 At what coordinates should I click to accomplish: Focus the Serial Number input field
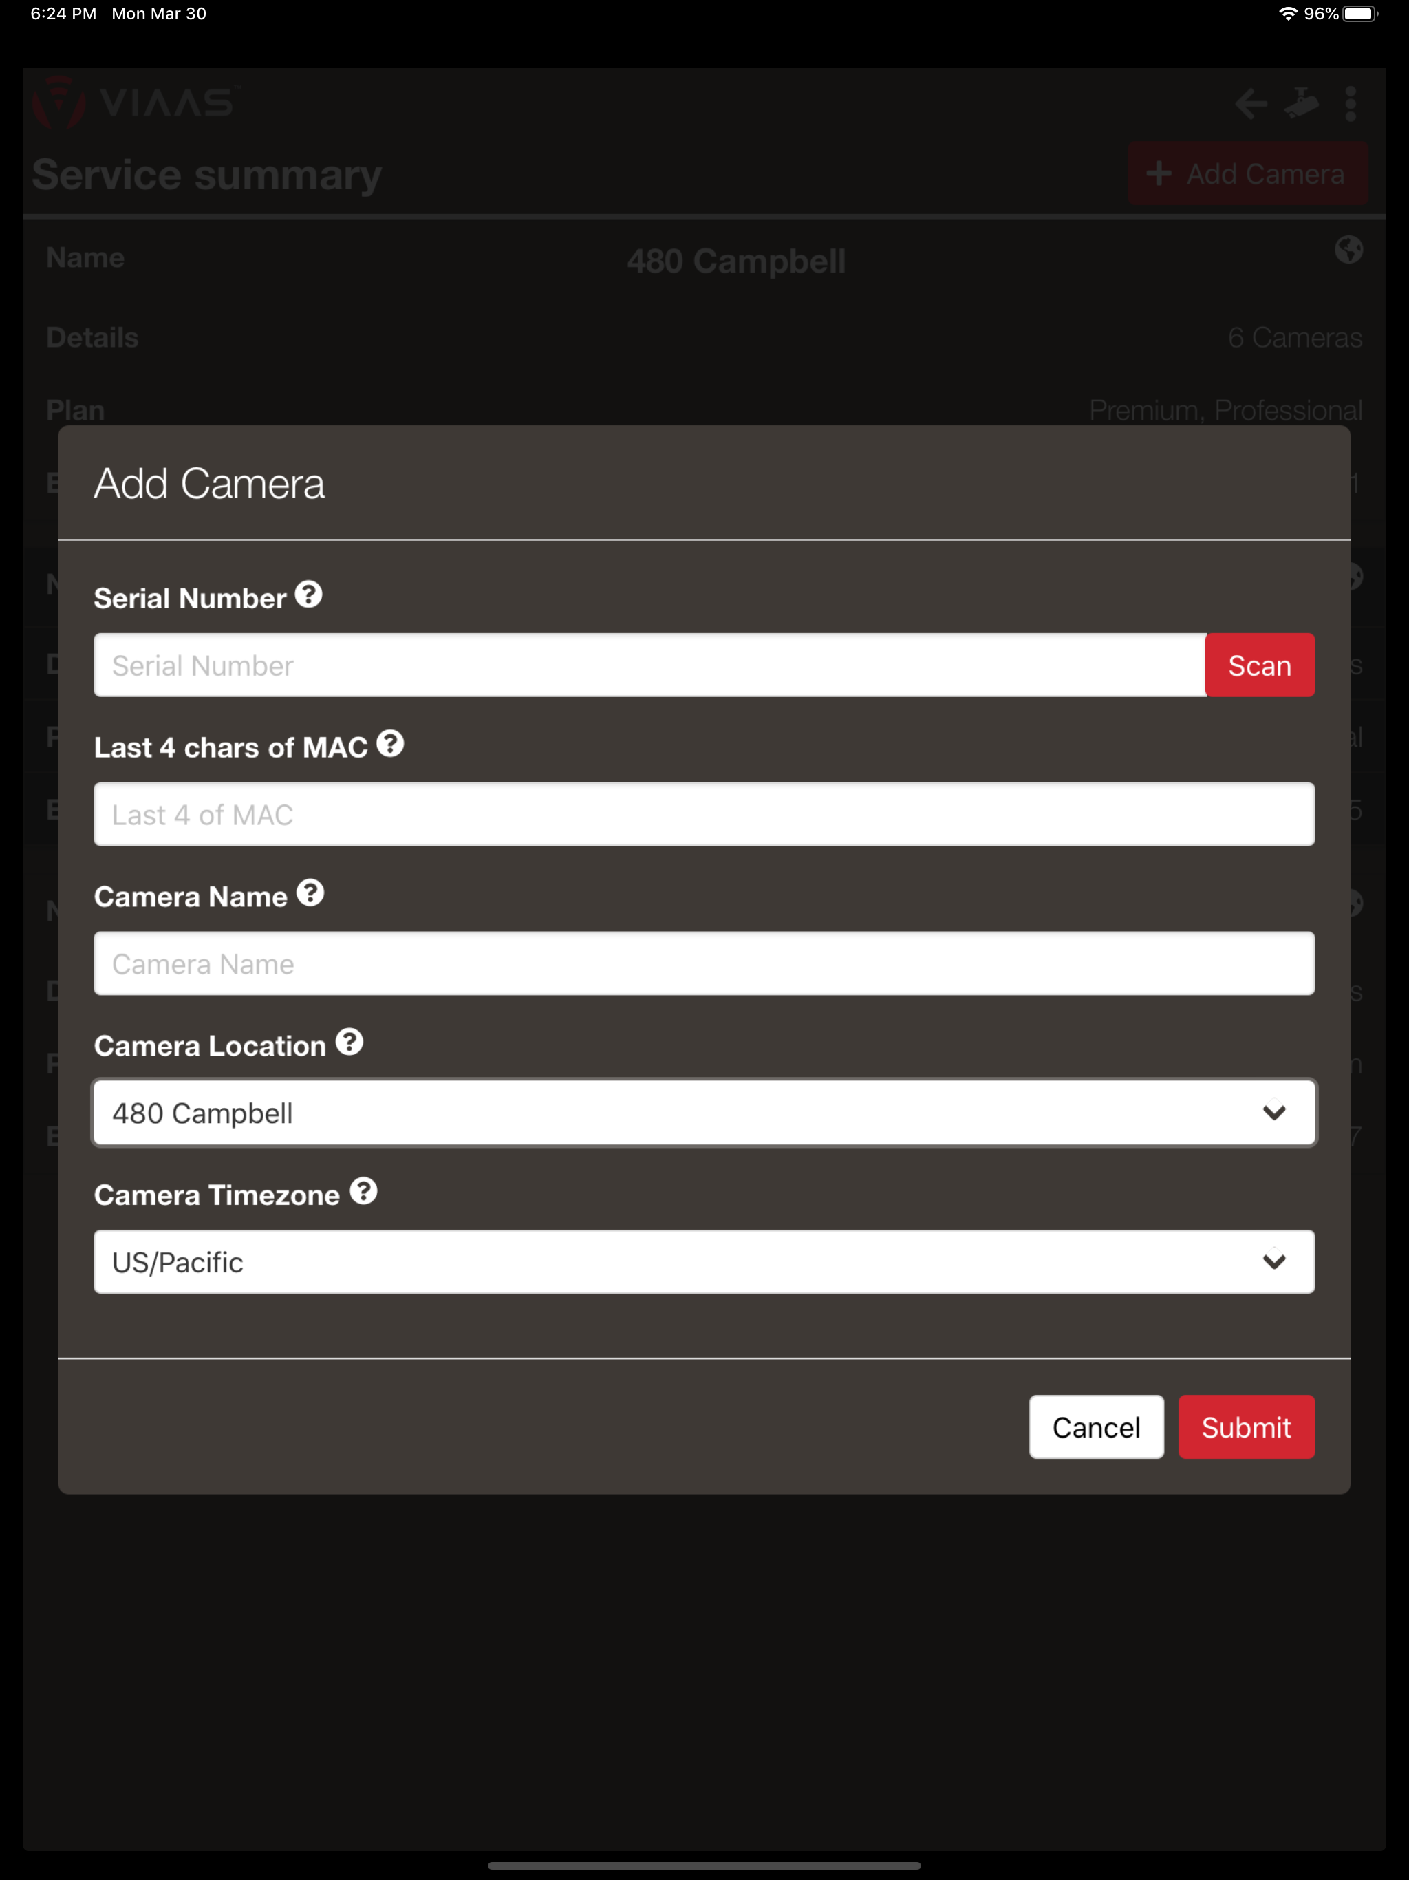pyautogui.click(x=649, y=665)
